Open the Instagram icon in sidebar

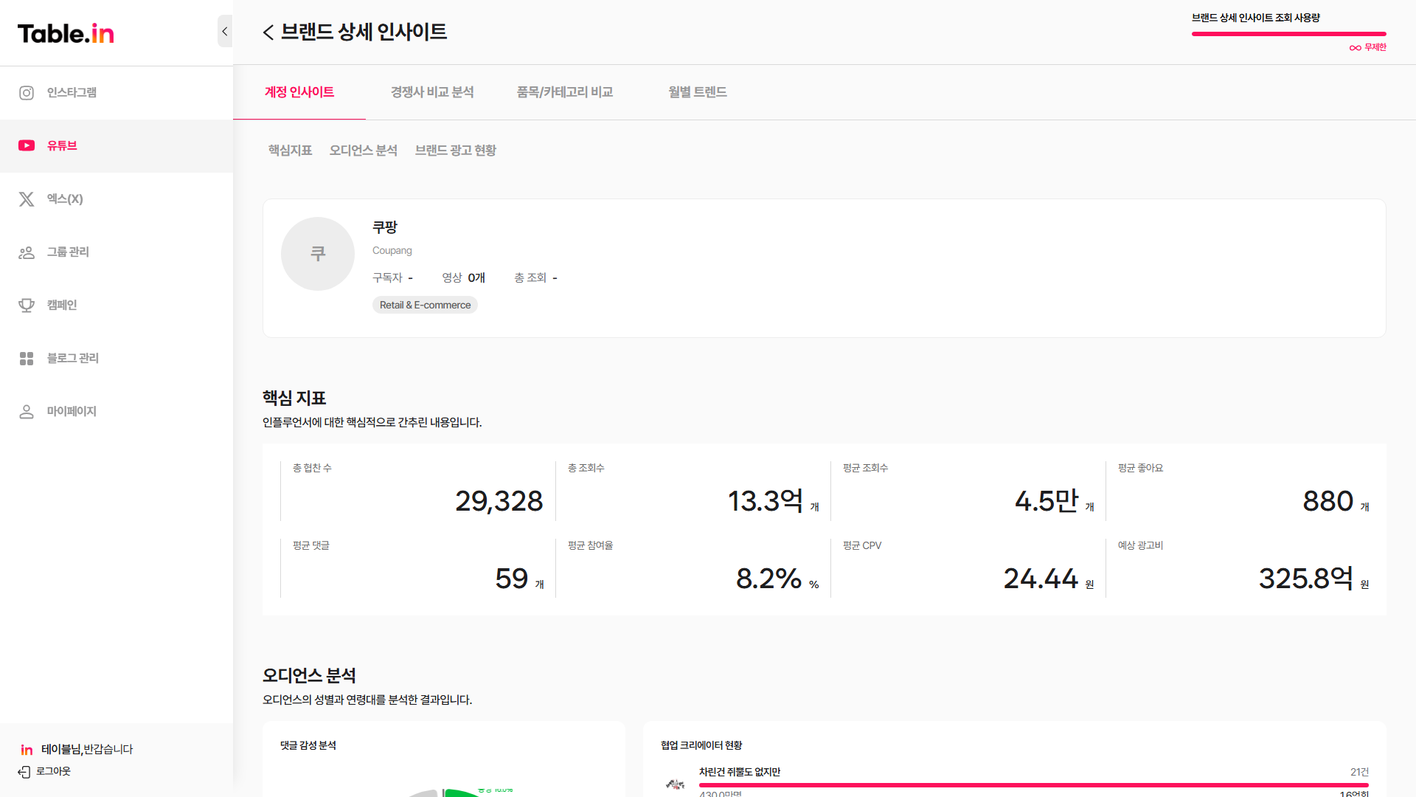[27, 93]
